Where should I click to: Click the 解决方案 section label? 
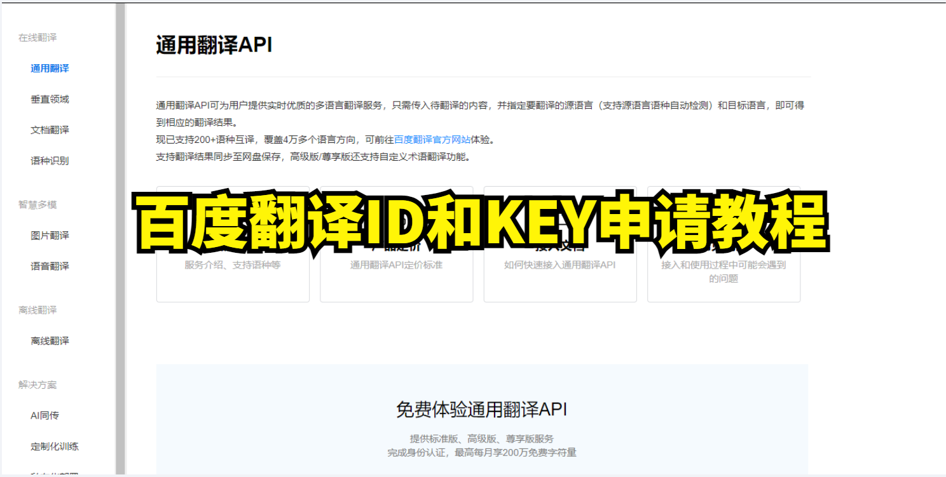38,385
